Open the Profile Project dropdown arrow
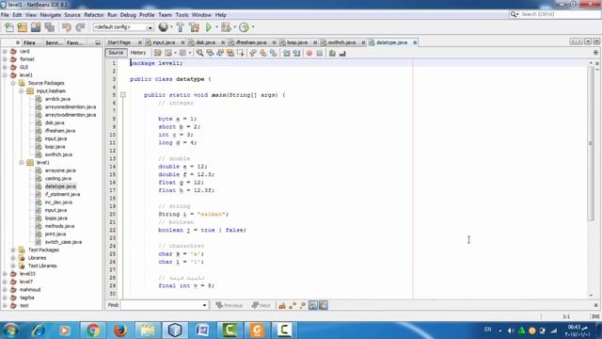Screen dimensions: 602x339 point(253,27)
